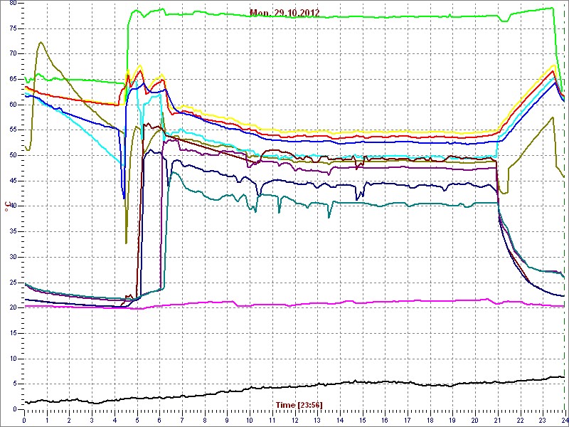The width and height of the screenshot is (569, 427).
Task: Click the 80 label on the temperature axis
Action: 12,4
